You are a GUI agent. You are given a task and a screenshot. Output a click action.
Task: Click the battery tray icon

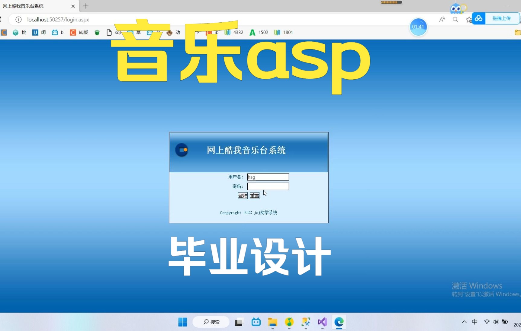(505, 322)
